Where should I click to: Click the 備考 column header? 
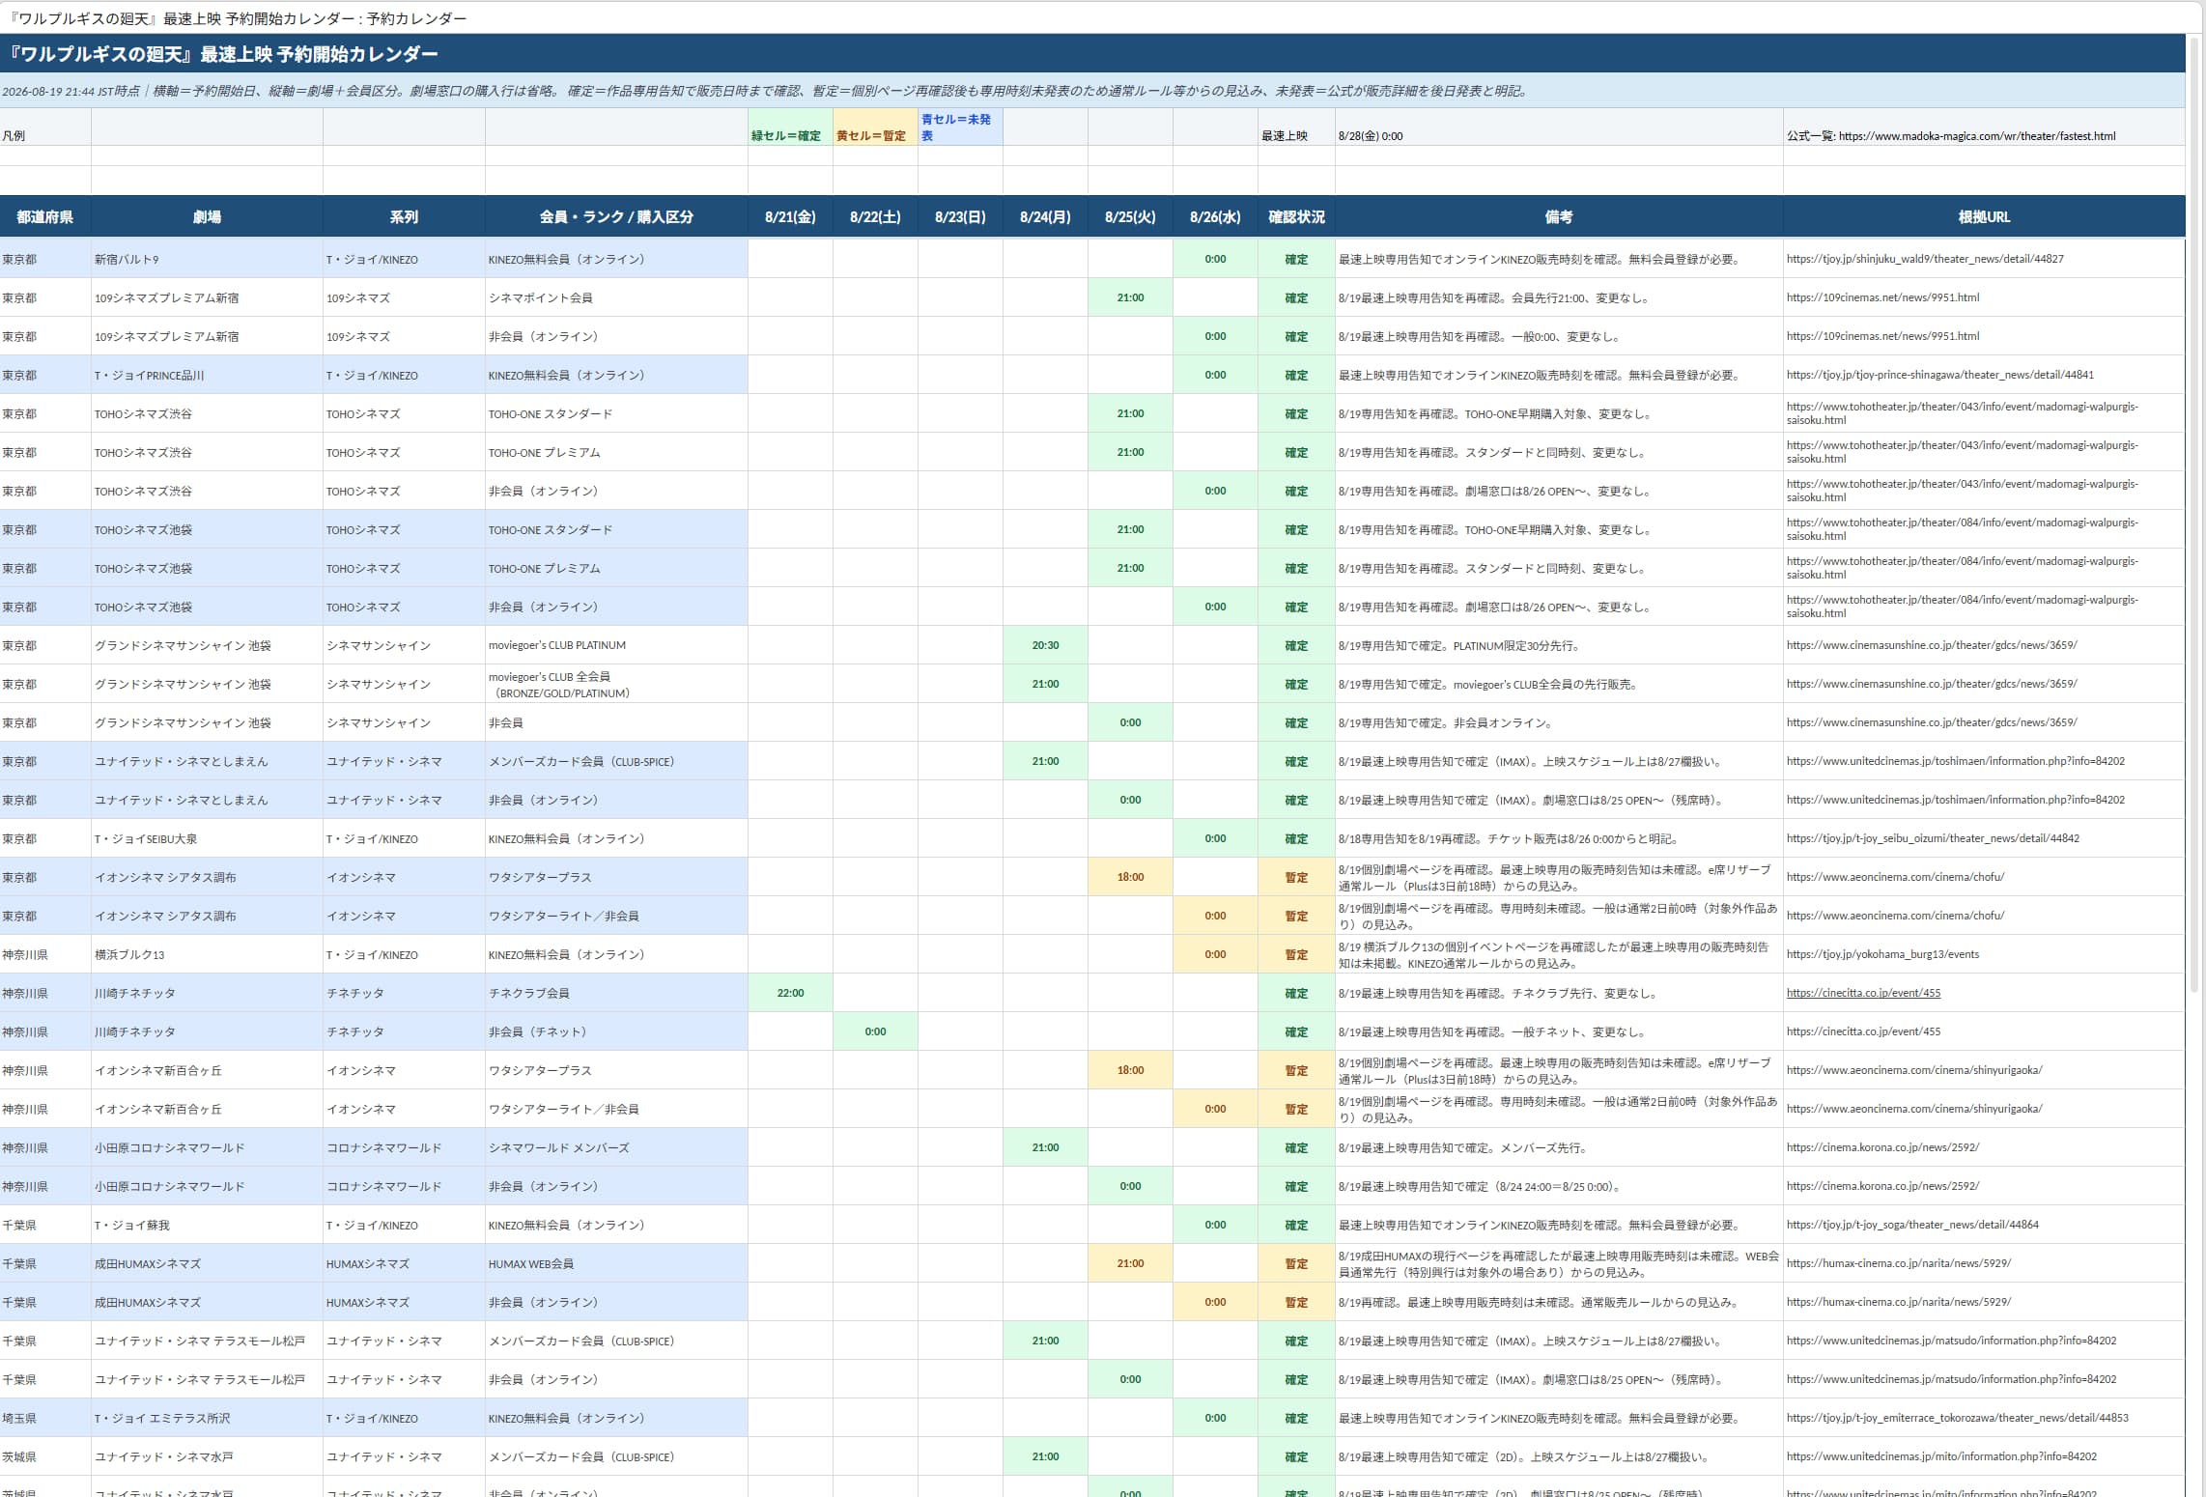(1559, 217)
